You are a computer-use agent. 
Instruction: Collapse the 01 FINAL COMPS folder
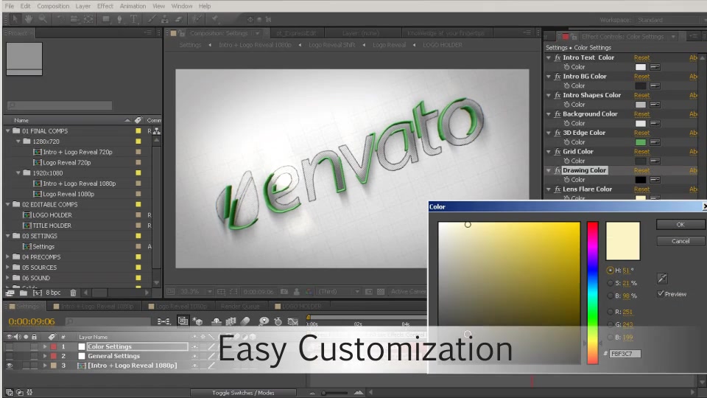pos(7,131)
